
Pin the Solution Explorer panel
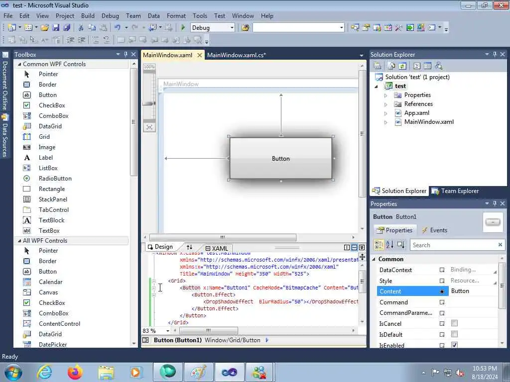495,54
